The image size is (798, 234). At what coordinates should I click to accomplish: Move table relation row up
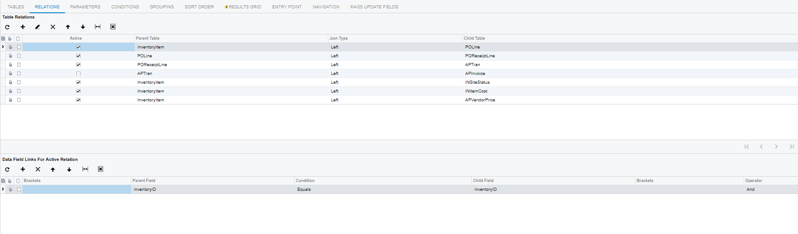[x=68, y=27]
